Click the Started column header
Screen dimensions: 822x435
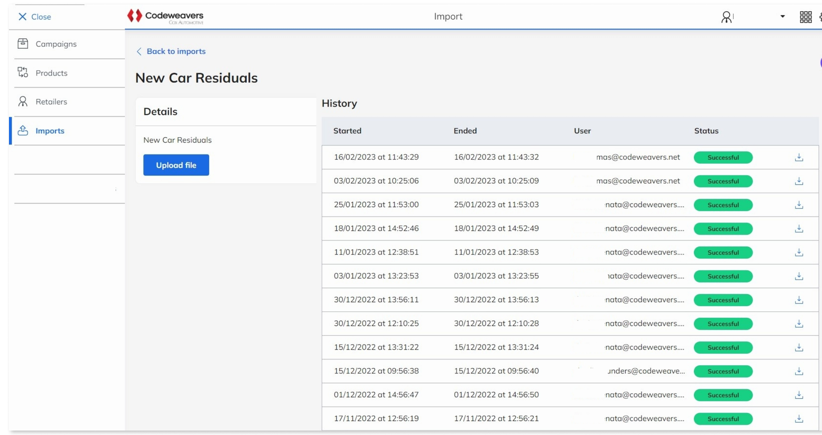347,131
